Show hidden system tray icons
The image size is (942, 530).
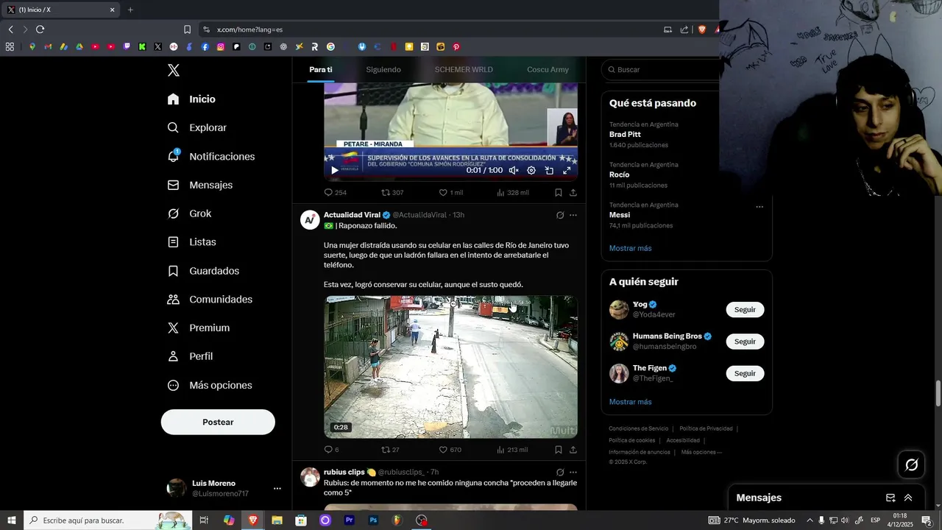(810, 520)
